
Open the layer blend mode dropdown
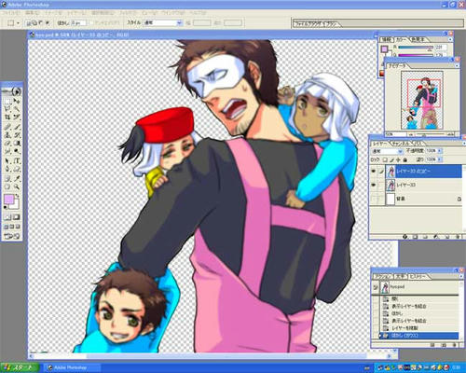coord(387,151)
